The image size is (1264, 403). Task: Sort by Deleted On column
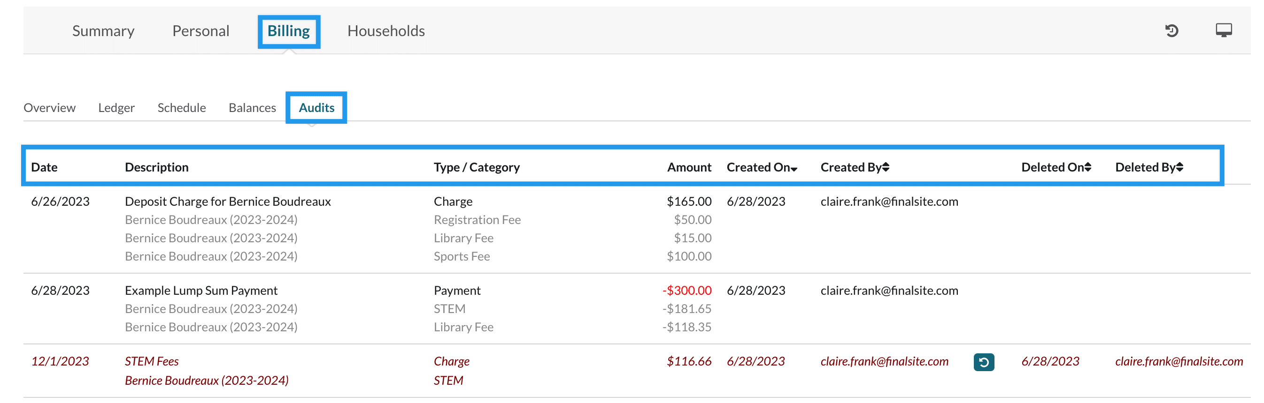[1056, 167]
